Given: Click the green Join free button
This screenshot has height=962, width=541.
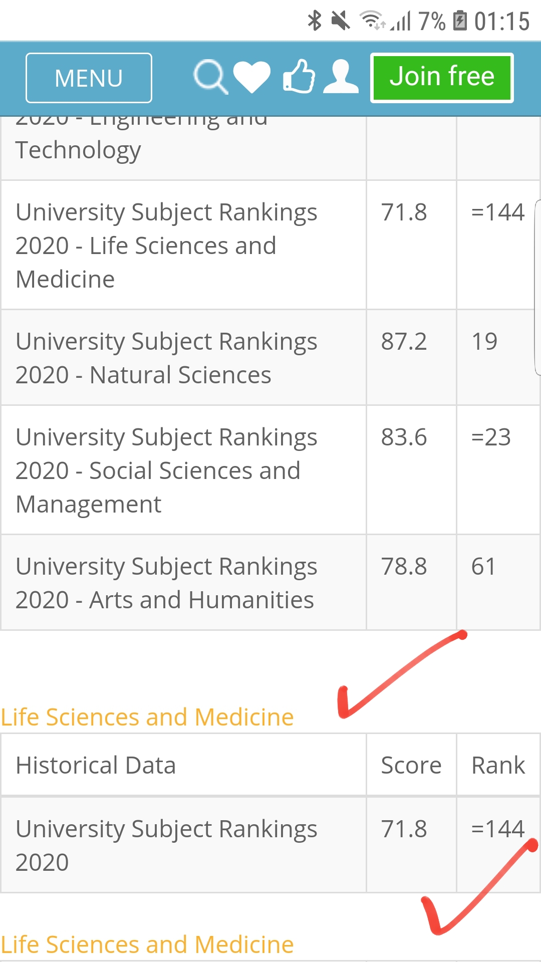Looking at the screenshot, I should (x=442, y=77).
